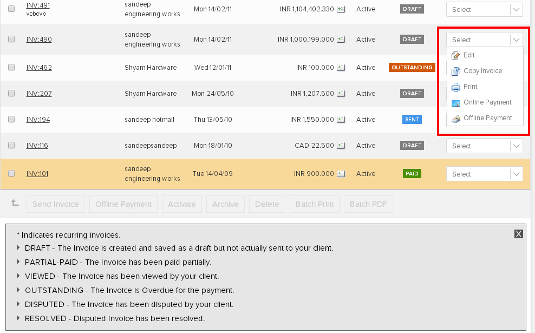Choose Print from the action menu
The width and height of the screenshot is (535, 333).
[x=485, y=87]
